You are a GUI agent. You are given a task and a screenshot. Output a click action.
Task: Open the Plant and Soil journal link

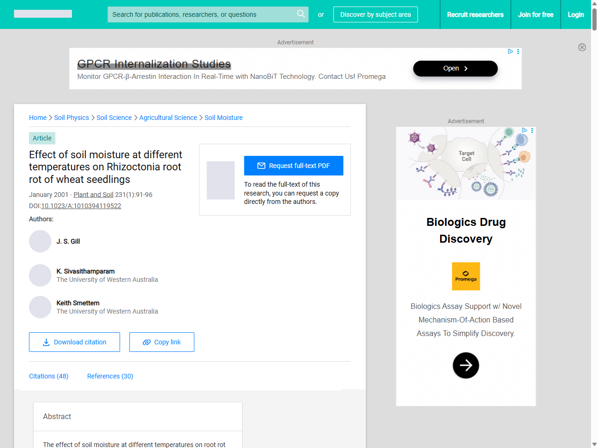(x=93, y=195)
